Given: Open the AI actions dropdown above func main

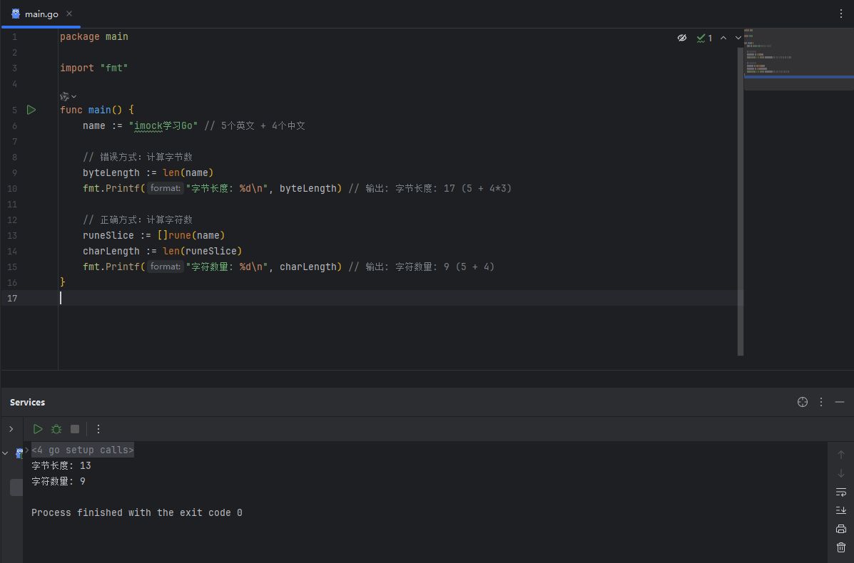Looking at the screenshot, I should click(x=68, y=96).
